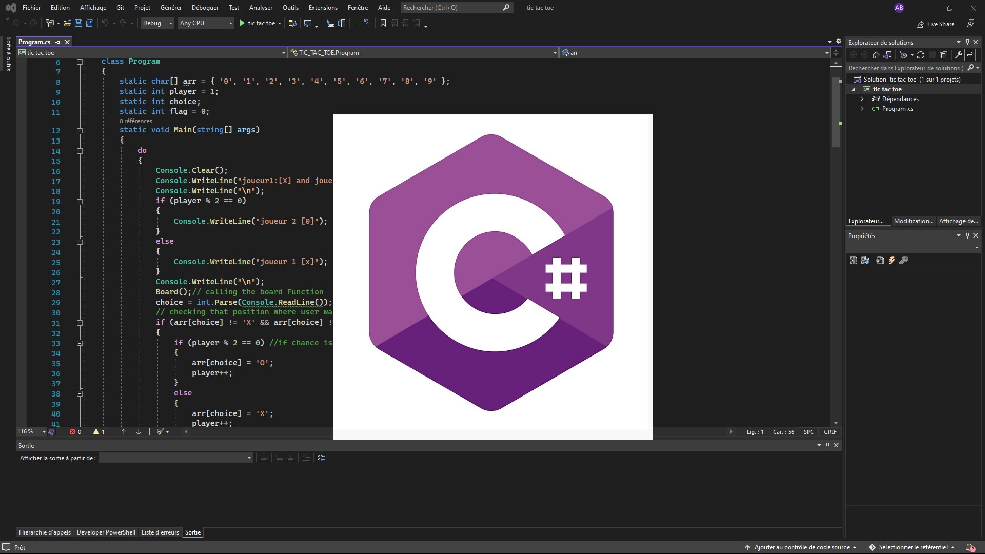This screenshot has width=985, height=554.
Task: Open 'Afficher la sortie à partir de' combo box
Action: pos(176,458)
